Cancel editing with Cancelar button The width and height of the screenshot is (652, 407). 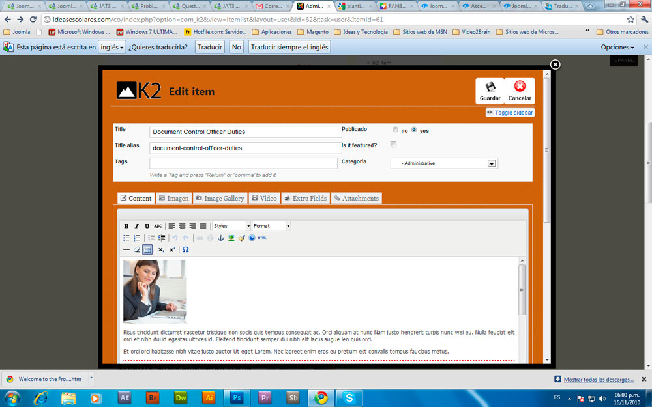tap(520, 91)
